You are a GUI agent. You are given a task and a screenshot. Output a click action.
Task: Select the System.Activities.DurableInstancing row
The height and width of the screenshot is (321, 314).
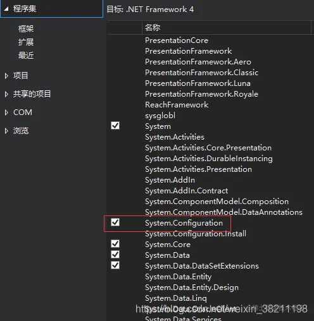[209, 159]
